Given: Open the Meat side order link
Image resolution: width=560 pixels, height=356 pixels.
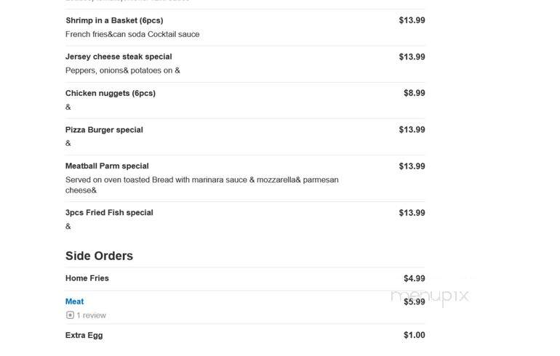Looking at the screenshot, I should point(74,302).
